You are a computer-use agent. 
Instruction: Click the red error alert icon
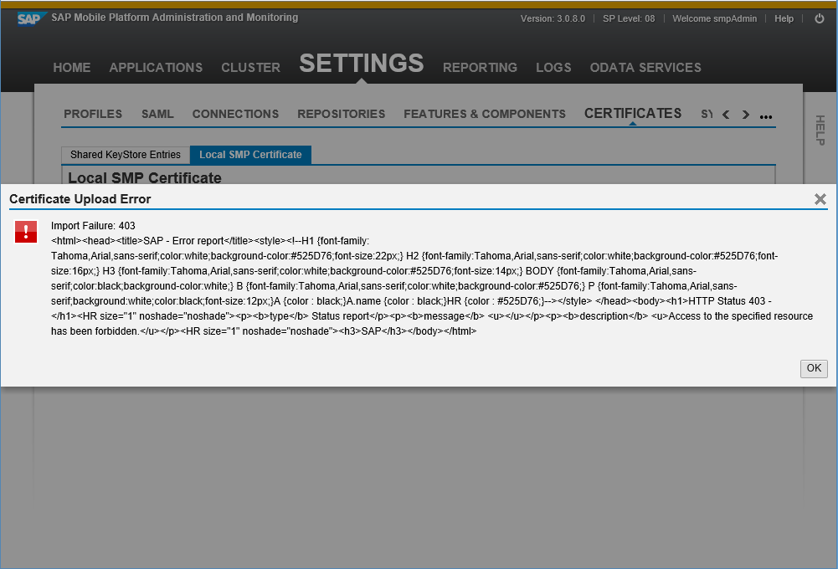pyautogui.click(x=26, y=232)
